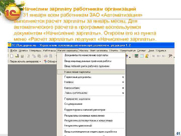Expand the Неявки submenu arrow
Screen dimensions: 181x136
pyautogui.click(x=123, y=82)
